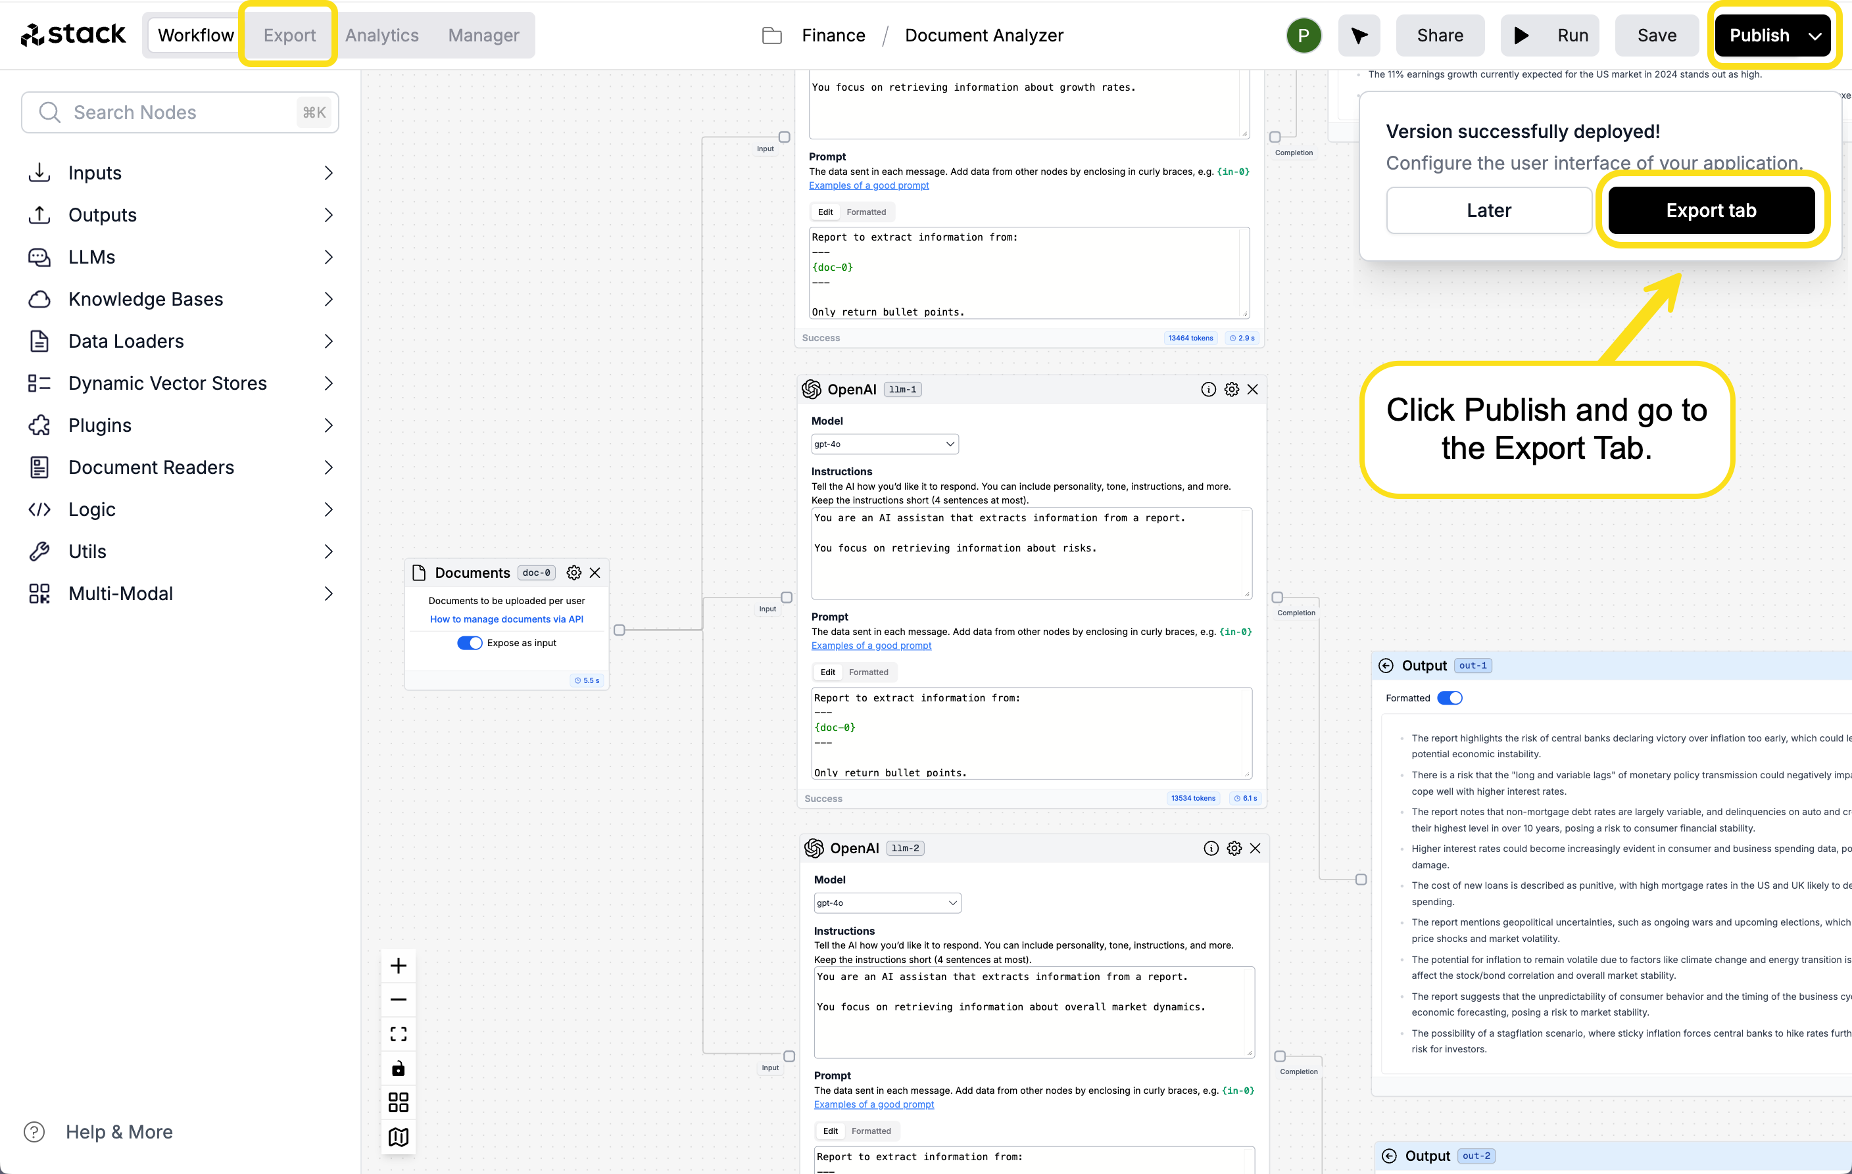Select the gpt-4o model dropdown

(x=884, y=444)
